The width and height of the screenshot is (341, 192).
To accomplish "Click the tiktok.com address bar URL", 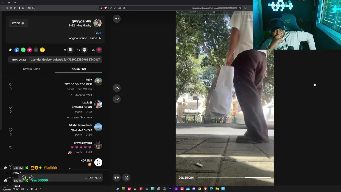I will pyautogui.click(x=214, y=8).
